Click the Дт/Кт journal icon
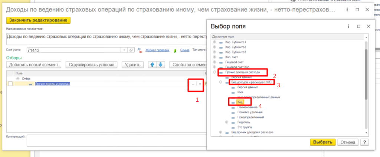Screen dimensions: 380x157 (140, 50)
